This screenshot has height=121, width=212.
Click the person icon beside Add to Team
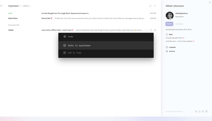coord(65,53)
